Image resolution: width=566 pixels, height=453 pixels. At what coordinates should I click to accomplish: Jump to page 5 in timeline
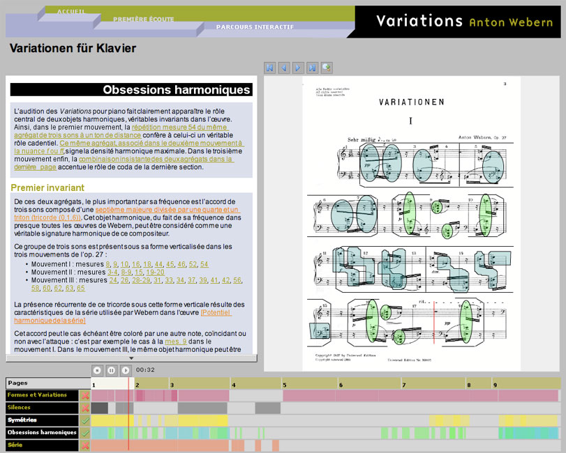click(310, 385)
